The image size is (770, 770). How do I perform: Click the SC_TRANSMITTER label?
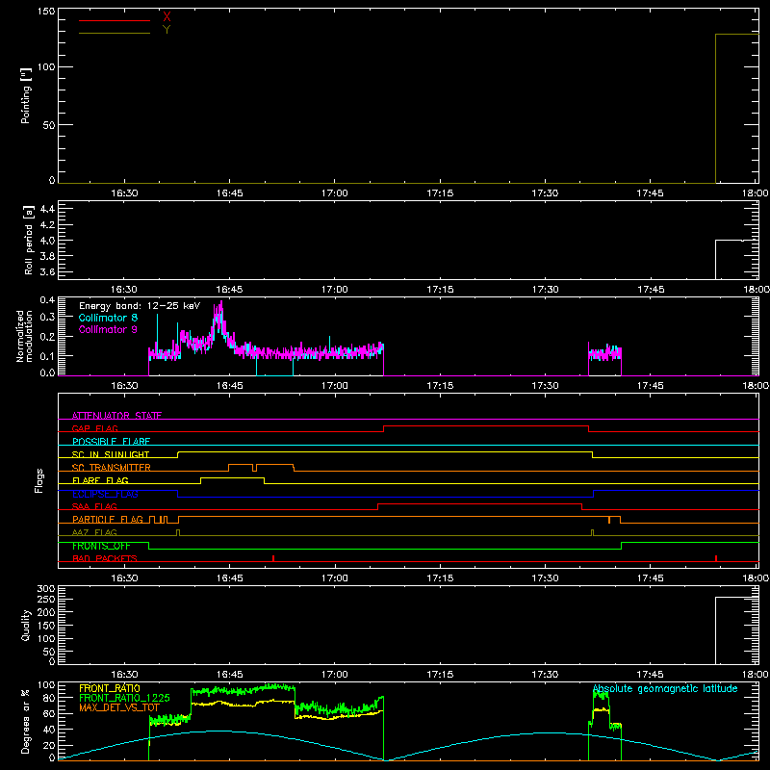111,467
